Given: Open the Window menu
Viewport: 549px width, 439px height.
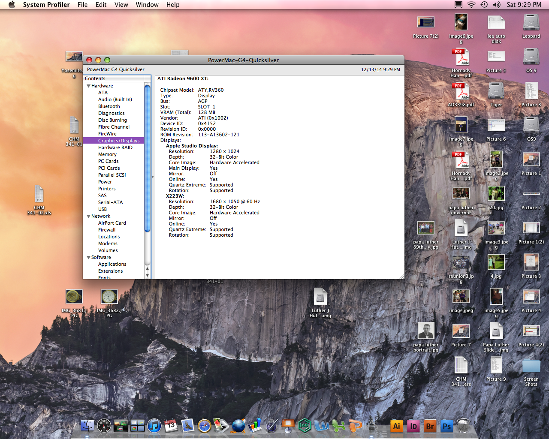Looking at the screenshot, I should tap(147, 5).
